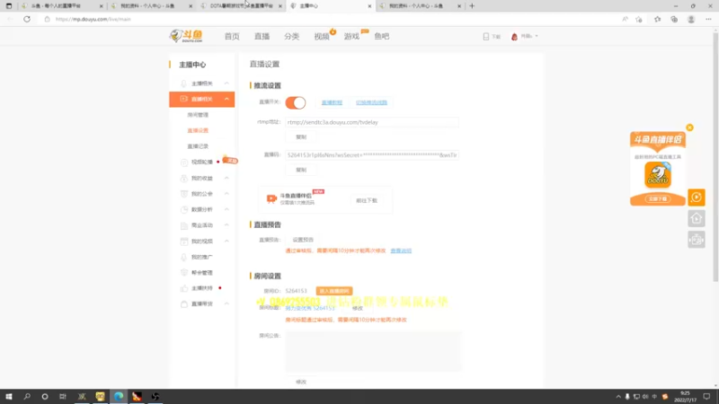Click the 数据分析 pie chart icon

[184, 209]
